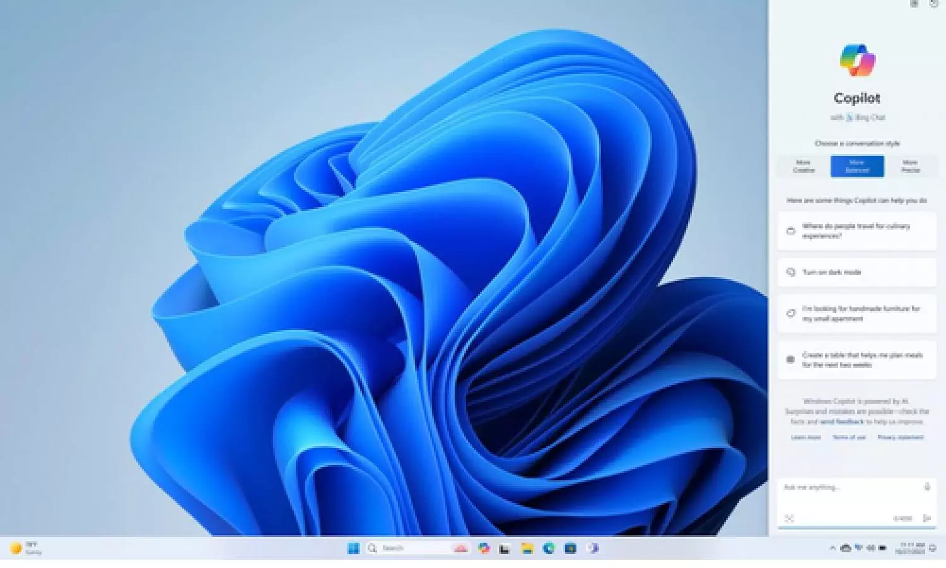Click the send arrow in Copilot chat box
The width and height of the screenshot is (946, 568).
click(x=927, y=518)
